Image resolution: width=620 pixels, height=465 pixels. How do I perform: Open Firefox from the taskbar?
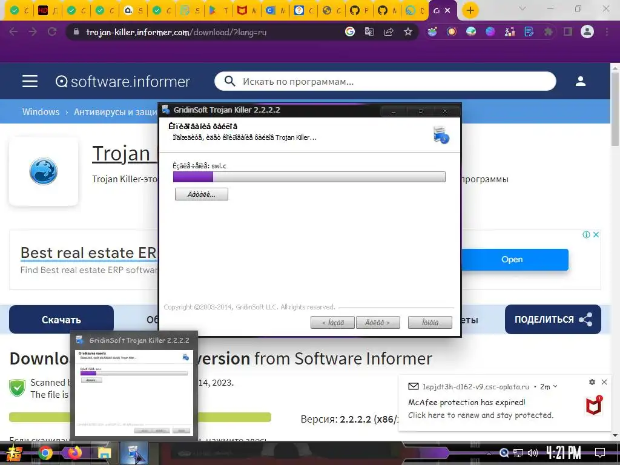[x=74, y=453]
